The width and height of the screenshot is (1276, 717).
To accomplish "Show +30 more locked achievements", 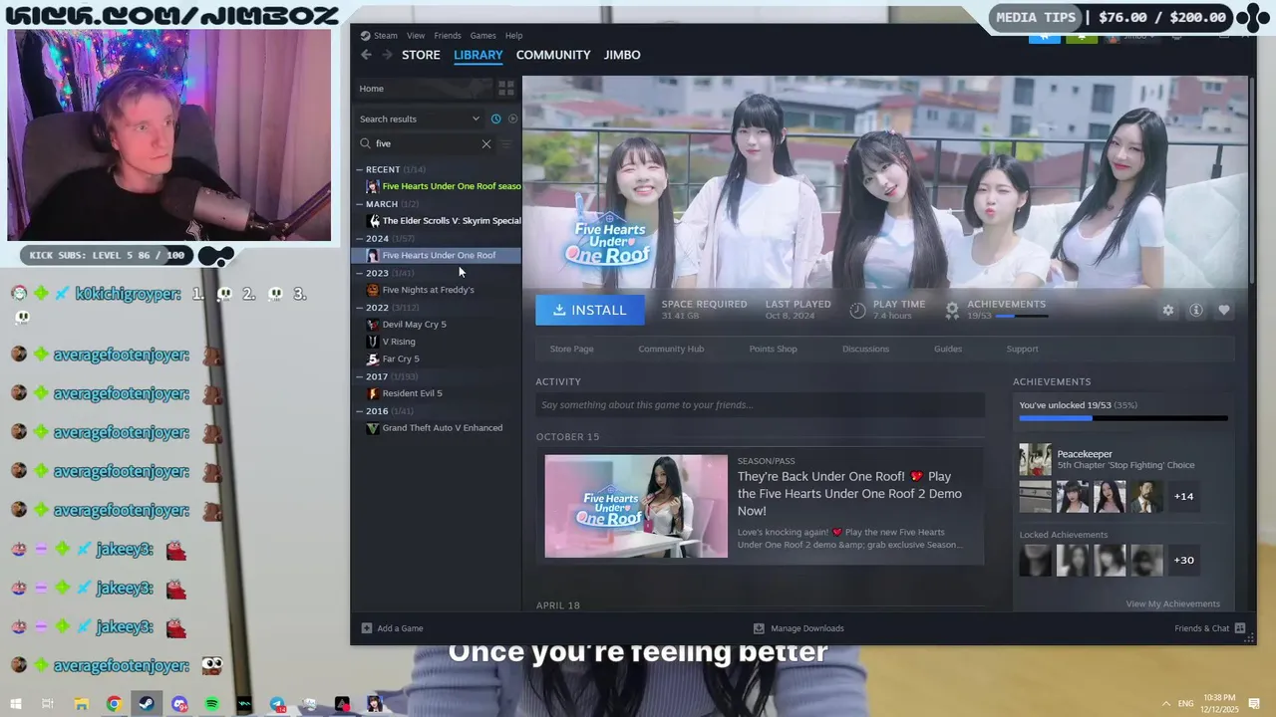I will click(1183, 560).
